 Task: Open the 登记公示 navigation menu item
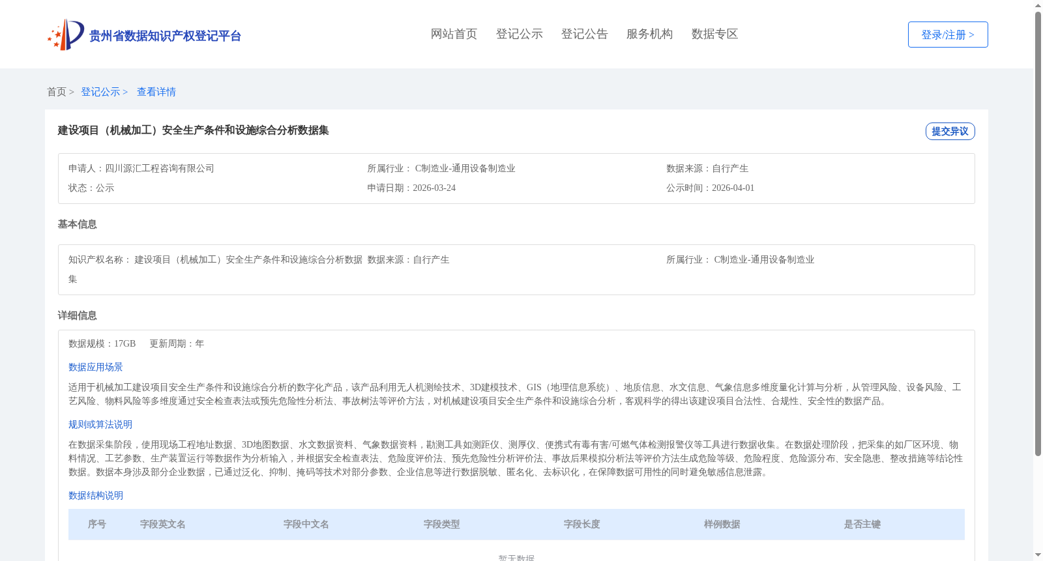[x=519, y=34]
